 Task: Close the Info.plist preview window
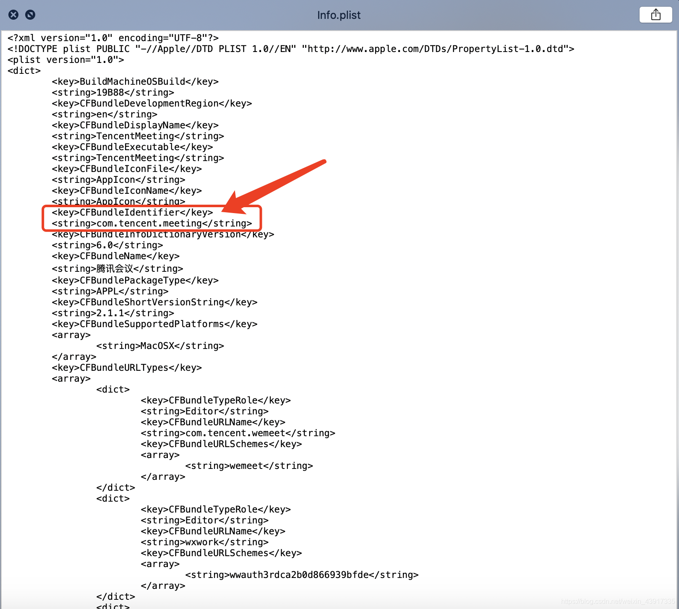point(13,15)
